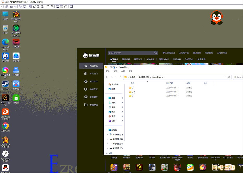
Task: Select the S-F folder row
Action: tap(171, 88)
